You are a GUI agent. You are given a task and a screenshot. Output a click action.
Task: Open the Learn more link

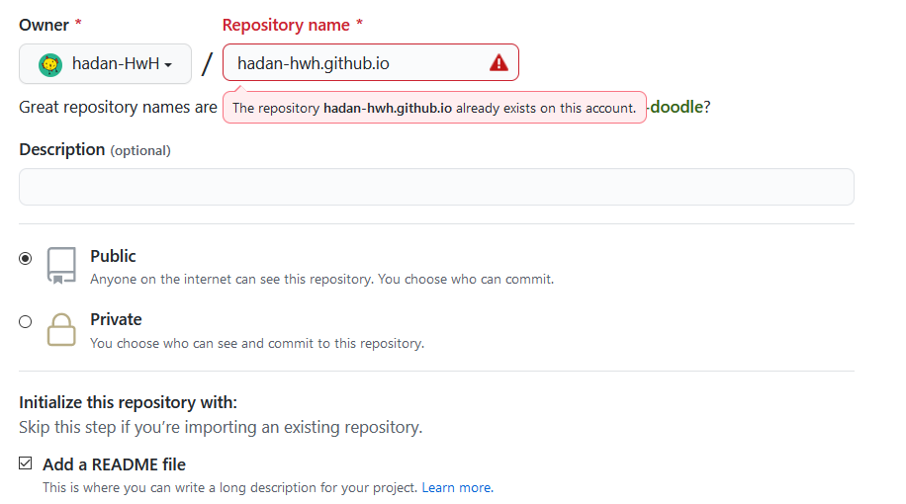tap(457, 487)
